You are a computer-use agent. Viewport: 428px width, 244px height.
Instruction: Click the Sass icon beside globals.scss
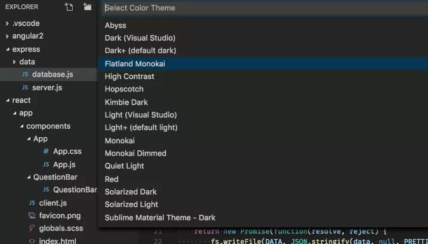32,228
